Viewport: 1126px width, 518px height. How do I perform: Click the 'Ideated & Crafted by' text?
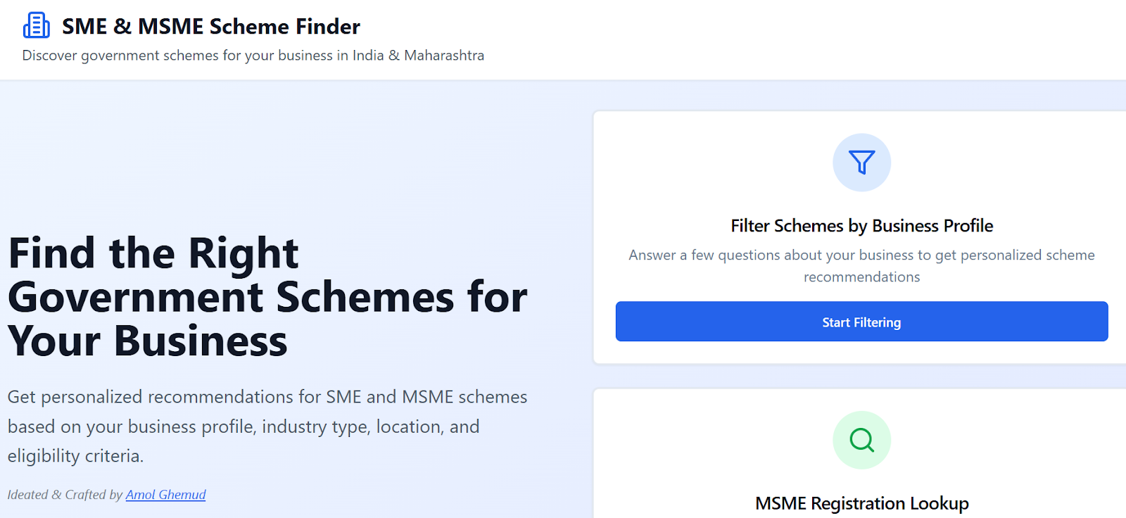coord(65,495)
